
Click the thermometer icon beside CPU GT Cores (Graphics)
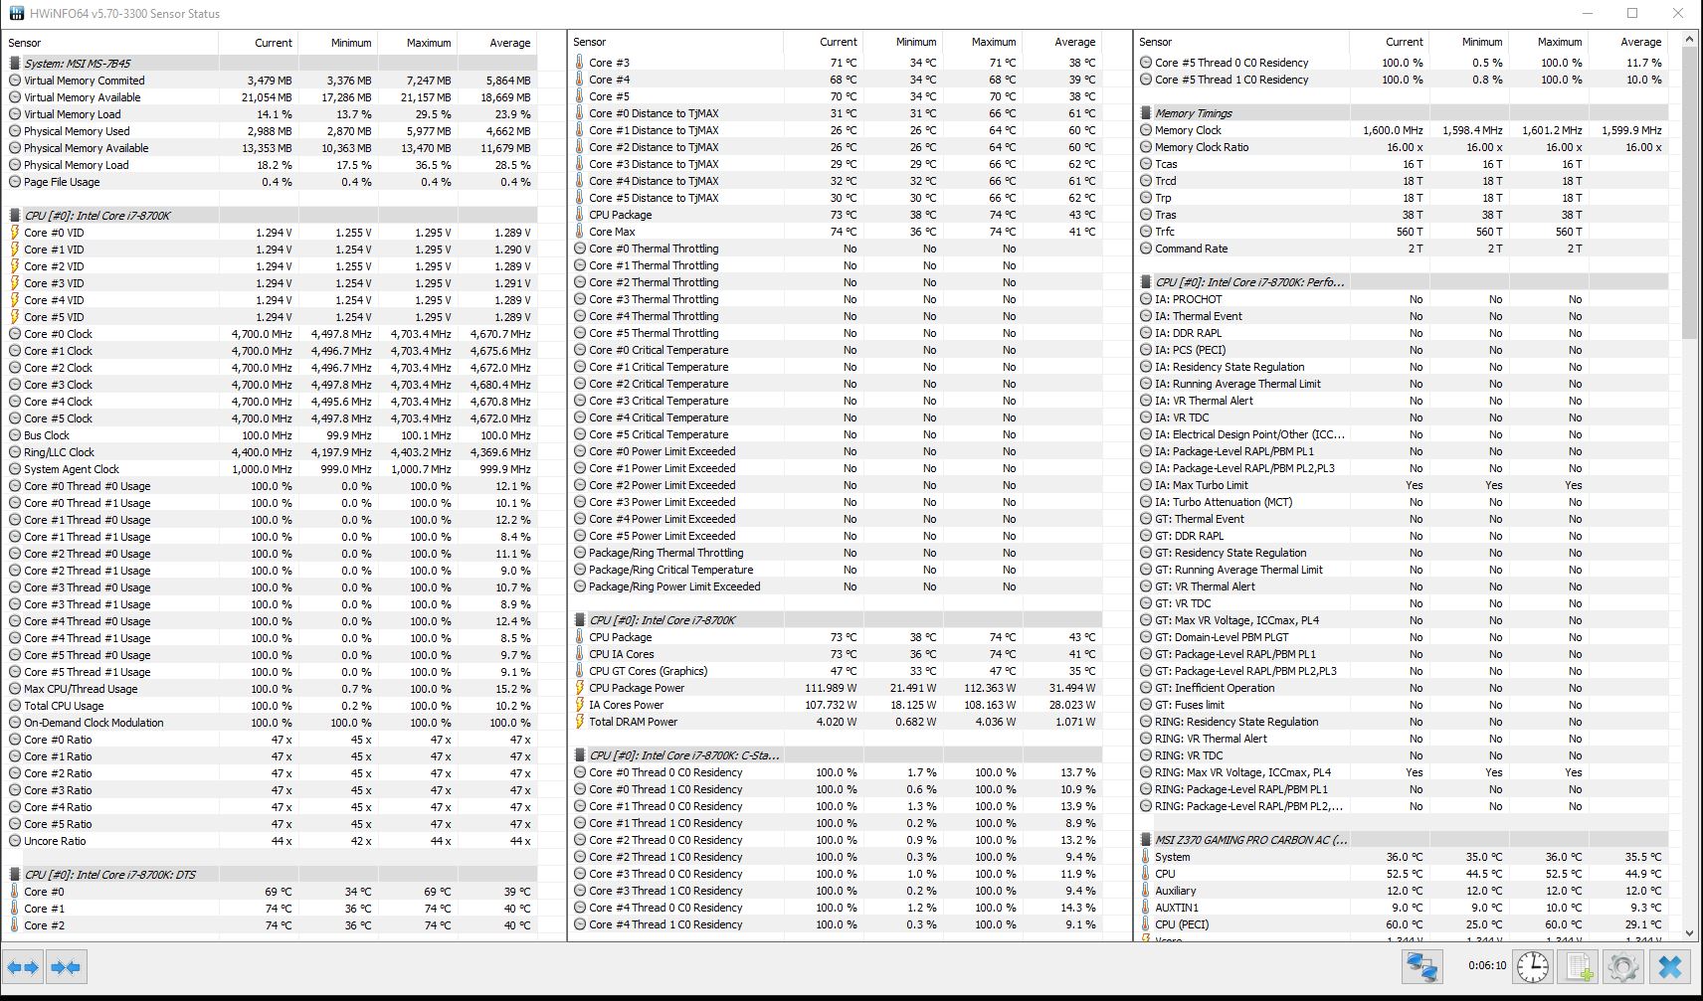click(580, 671)
